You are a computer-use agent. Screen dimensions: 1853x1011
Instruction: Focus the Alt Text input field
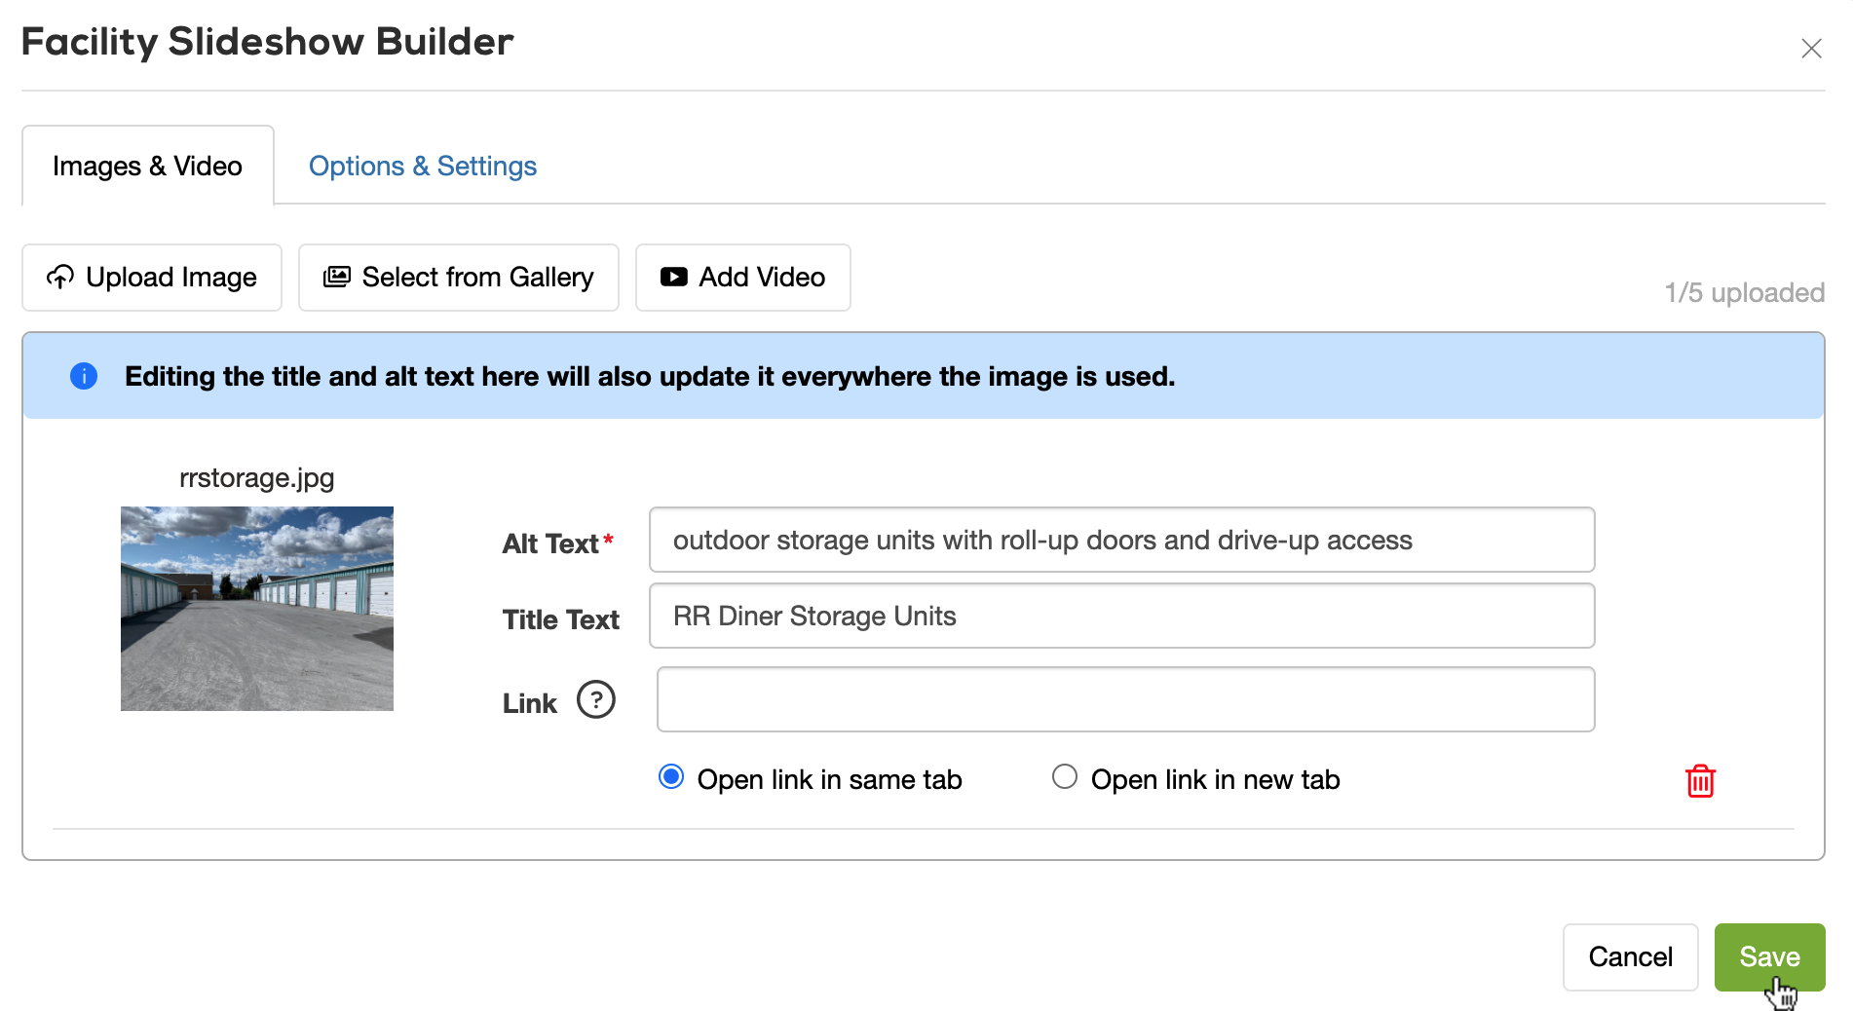coord(1121,540)
